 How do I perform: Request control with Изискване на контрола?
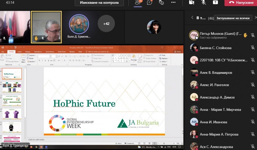click(99, 3)
